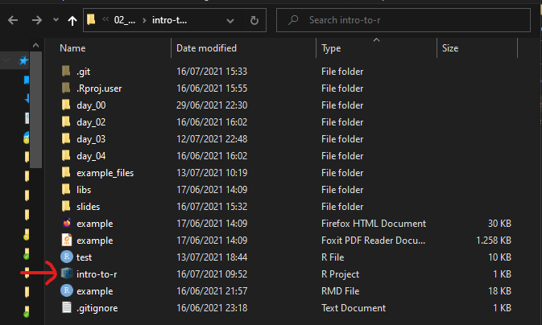
Task: Click the intro-to-r R Project file icon
Action: point(67,274)
